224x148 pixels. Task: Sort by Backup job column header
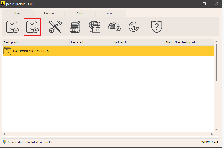click(x=36, y=42)
